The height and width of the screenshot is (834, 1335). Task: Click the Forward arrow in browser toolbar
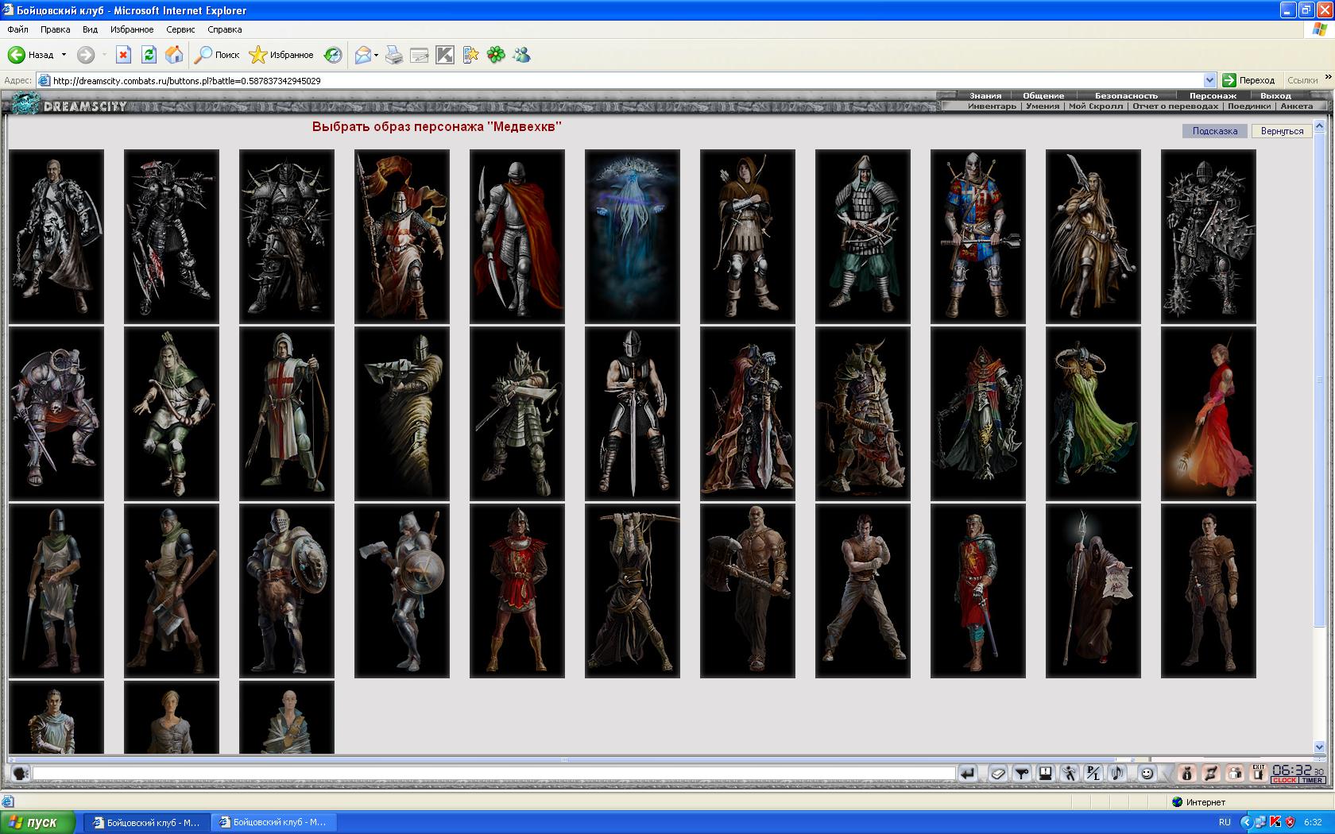pyautogui.click(x=86, y=55)
